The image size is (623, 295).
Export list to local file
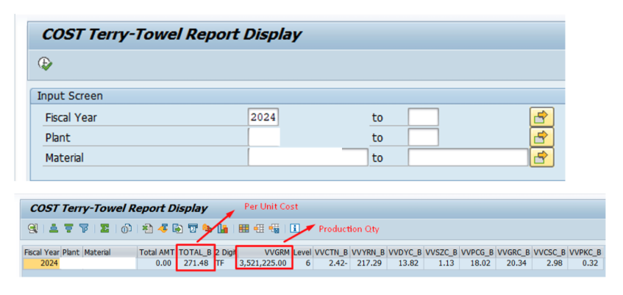click(177, 228)
